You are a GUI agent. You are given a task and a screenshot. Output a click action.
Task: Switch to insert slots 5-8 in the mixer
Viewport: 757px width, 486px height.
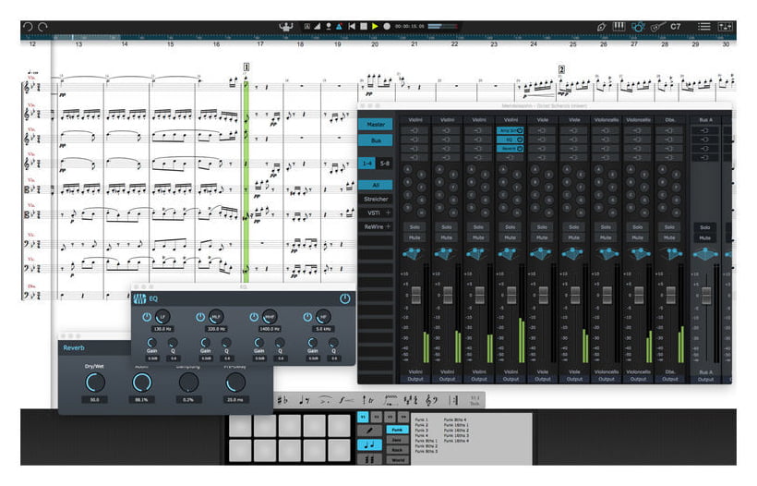[384, 164]
